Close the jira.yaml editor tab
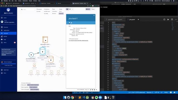Image resolution: width=178 pixels, height=100 pixels. pos(138,19)
